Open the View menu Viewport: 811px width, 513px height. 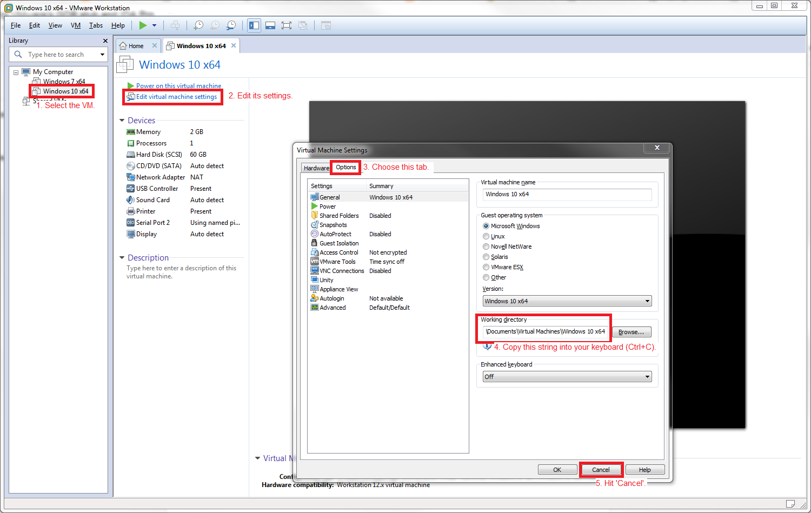tap(55, 25)
